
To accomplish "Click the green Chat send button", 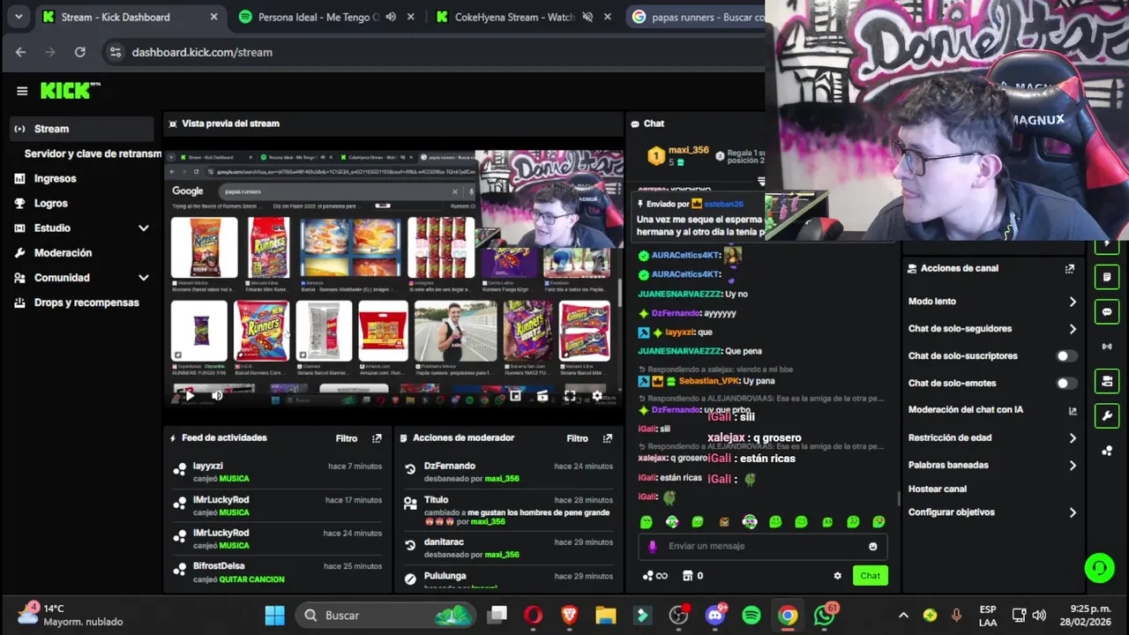I will (871, 576).
